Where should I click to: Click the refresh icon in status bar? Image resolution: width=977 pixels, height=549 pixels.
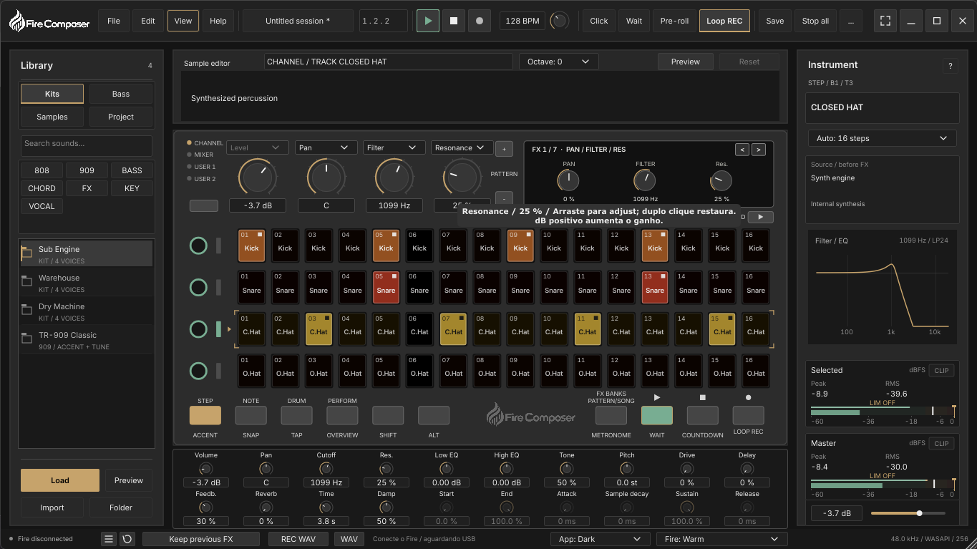point(127,539)
